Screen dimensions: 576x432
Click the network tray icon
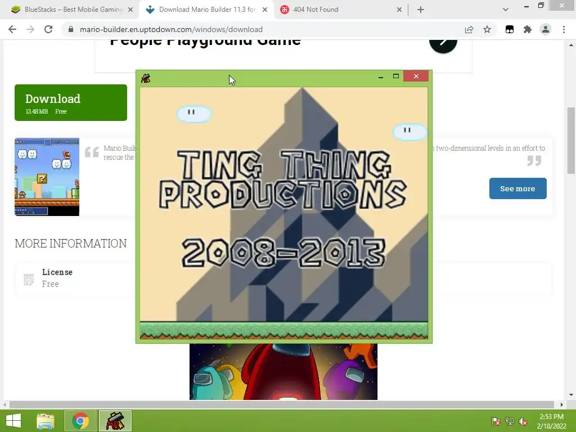pos(510,421)
